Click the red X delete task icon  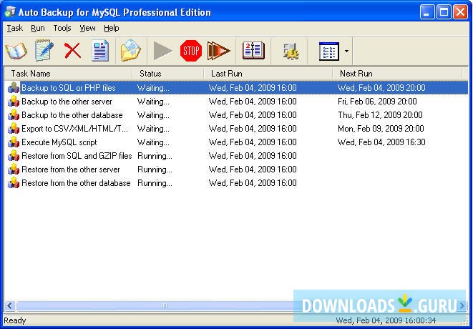click(x=72, y=51)
